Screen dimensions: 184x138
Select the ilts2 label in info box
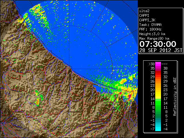click(144, 11)
